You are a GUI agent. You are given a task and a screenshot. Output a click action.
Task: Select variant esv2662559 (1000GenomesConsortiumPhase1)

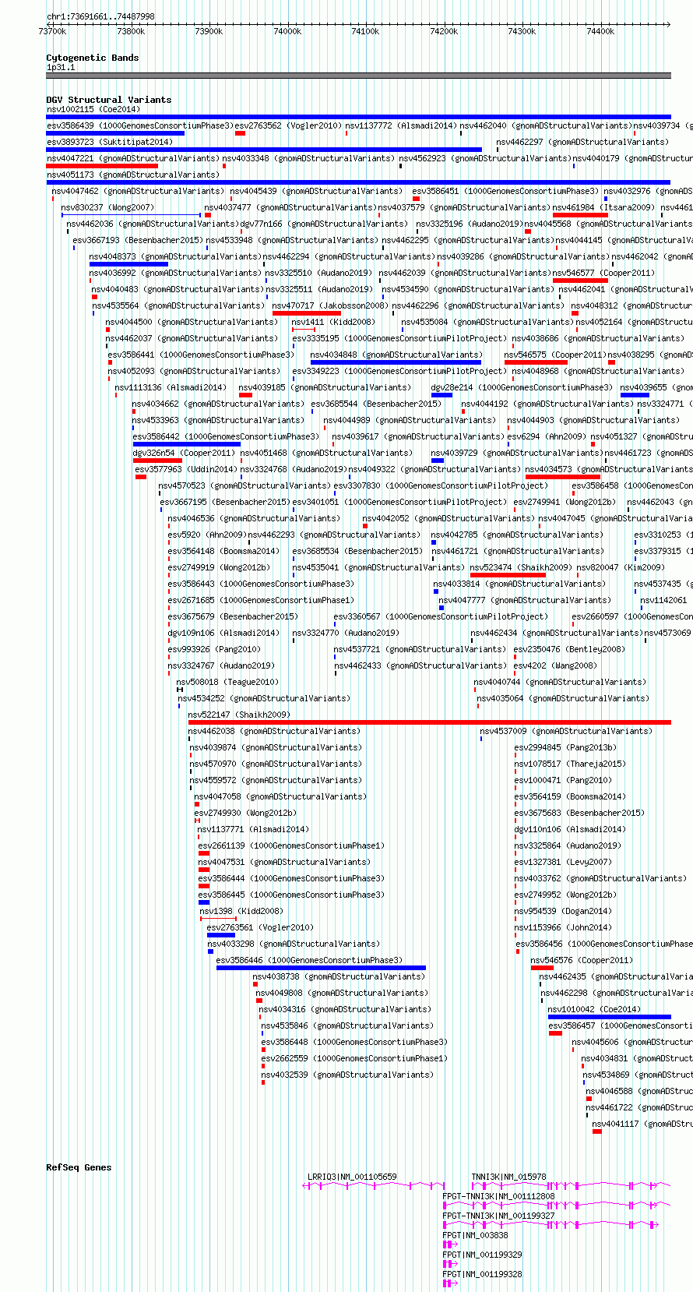pos(354,1058)
